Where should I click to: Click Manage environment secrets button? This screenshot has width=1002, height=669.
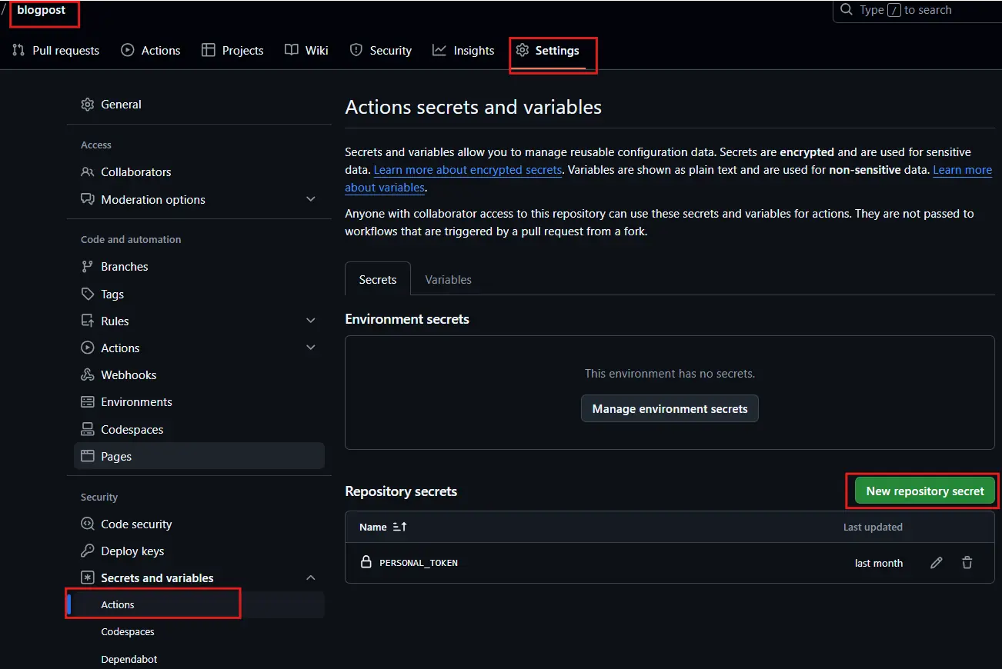point(670,409)
